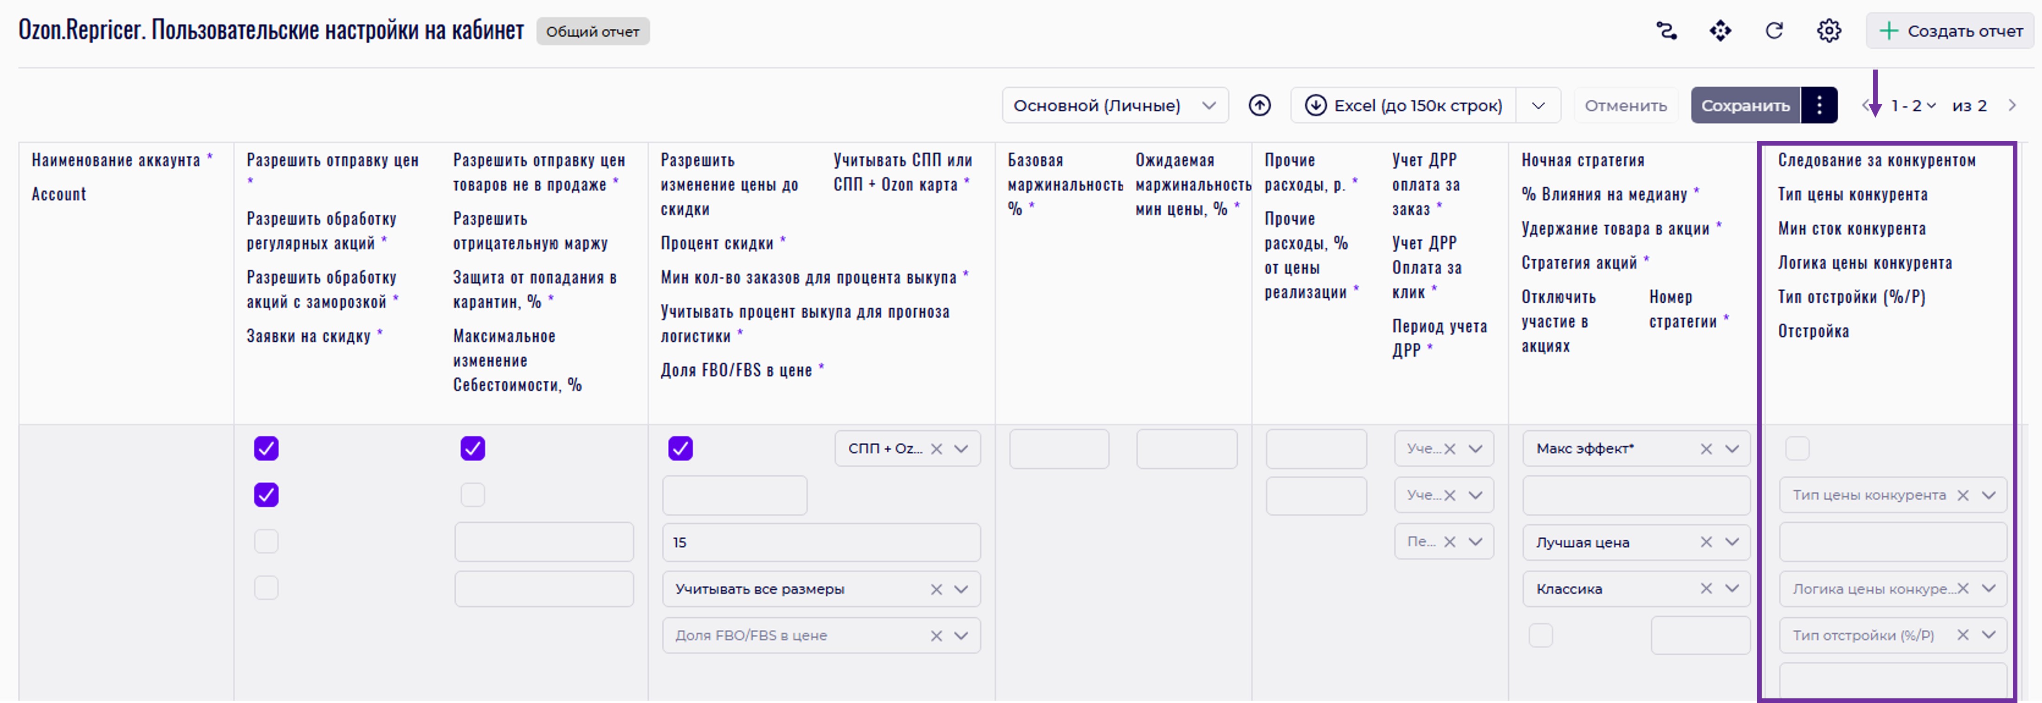Click the upload arrow circle icon

(x=1260, y=105)
